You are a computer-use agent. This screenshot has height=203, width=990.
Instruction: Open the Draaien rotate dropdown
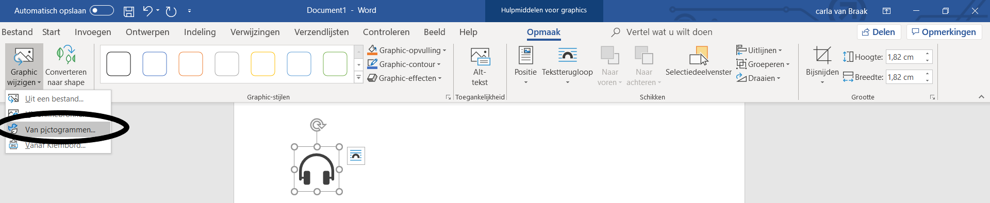click(x=758, y=78)
